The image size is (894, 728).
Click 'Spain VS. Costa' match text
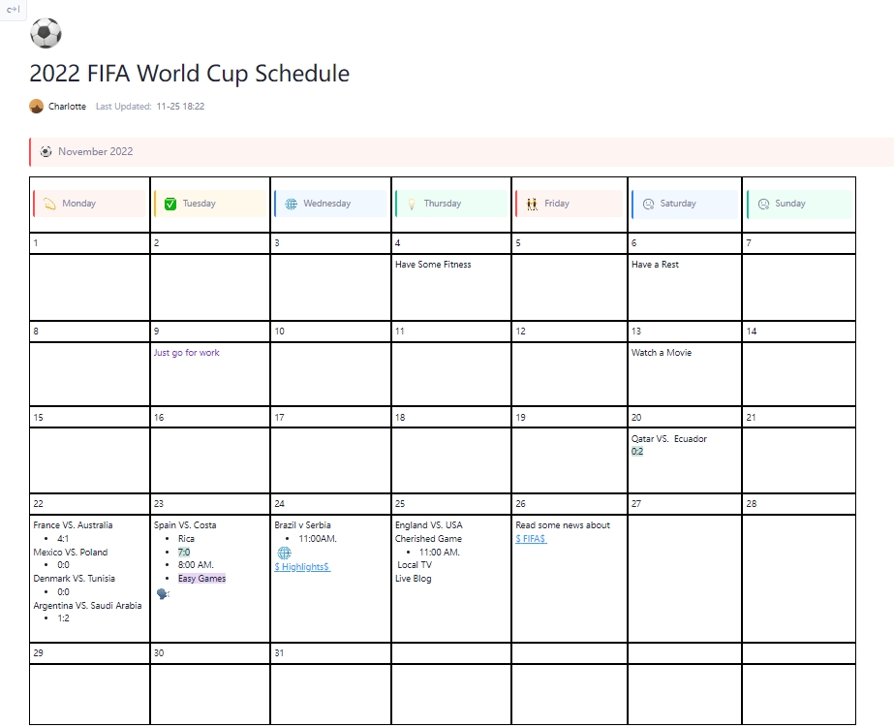coord(185,524)
